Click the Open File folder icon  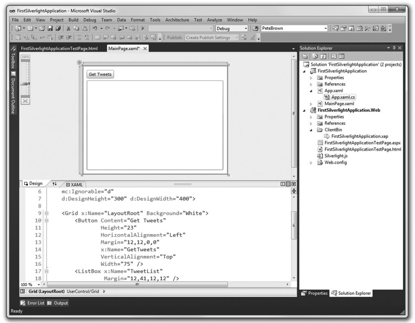click(42, 28)
